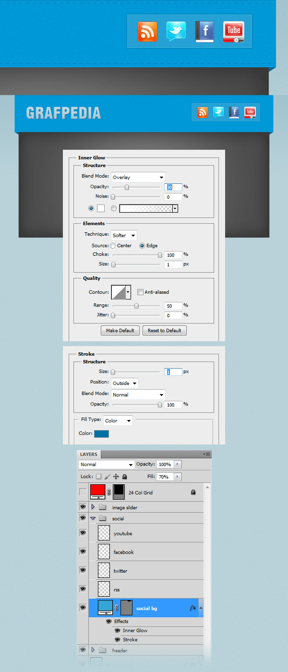
Task: Click the social group folder icon
Action: click(x=102, y=518)
